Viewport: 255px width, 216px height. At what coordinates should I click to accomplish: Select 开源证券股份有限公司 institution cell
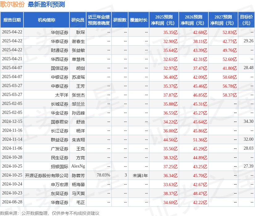click(x=47, y=175)
